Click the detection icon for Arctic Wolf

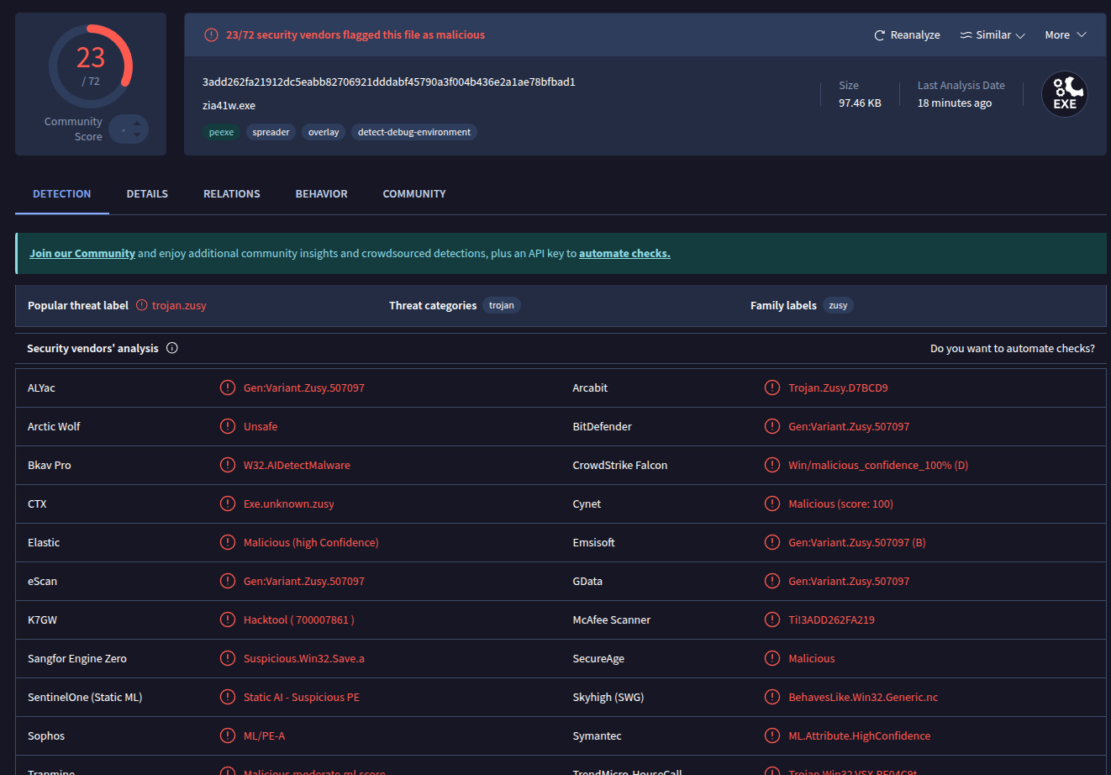point(227,426)
